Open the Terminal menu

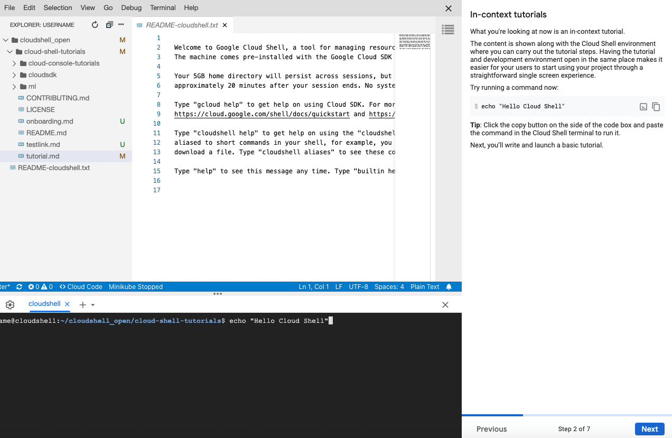(x=162, y=7)
